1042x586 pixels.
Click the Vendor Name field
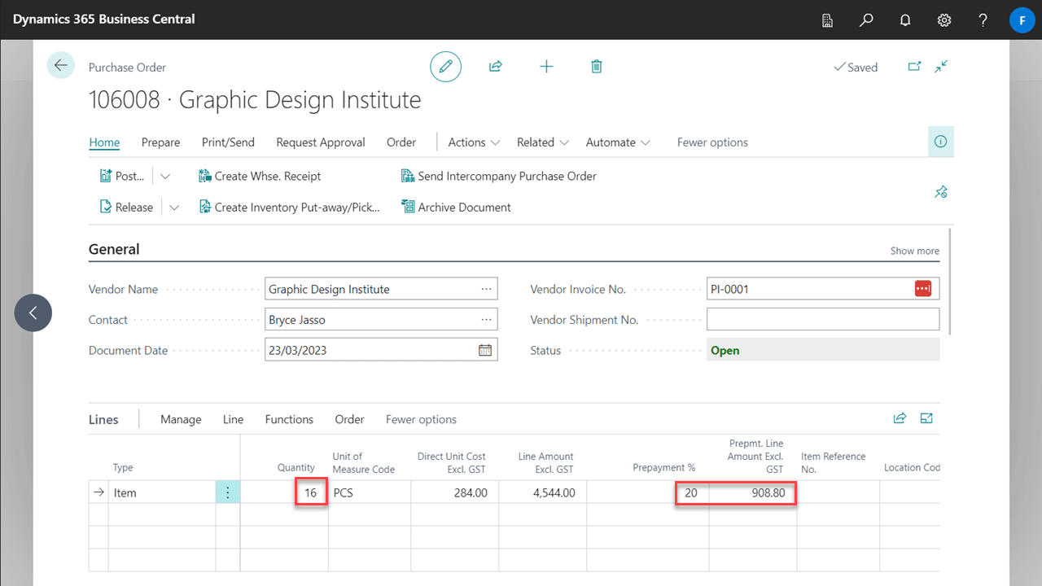[381, 289]
